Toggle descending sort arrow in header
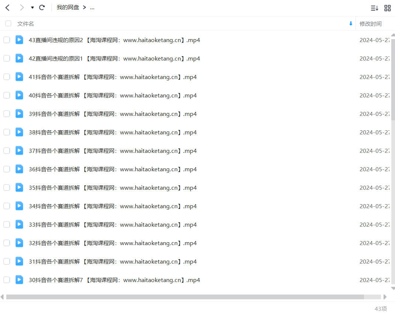The image size is (395, 316). click(x=351, y=23)
